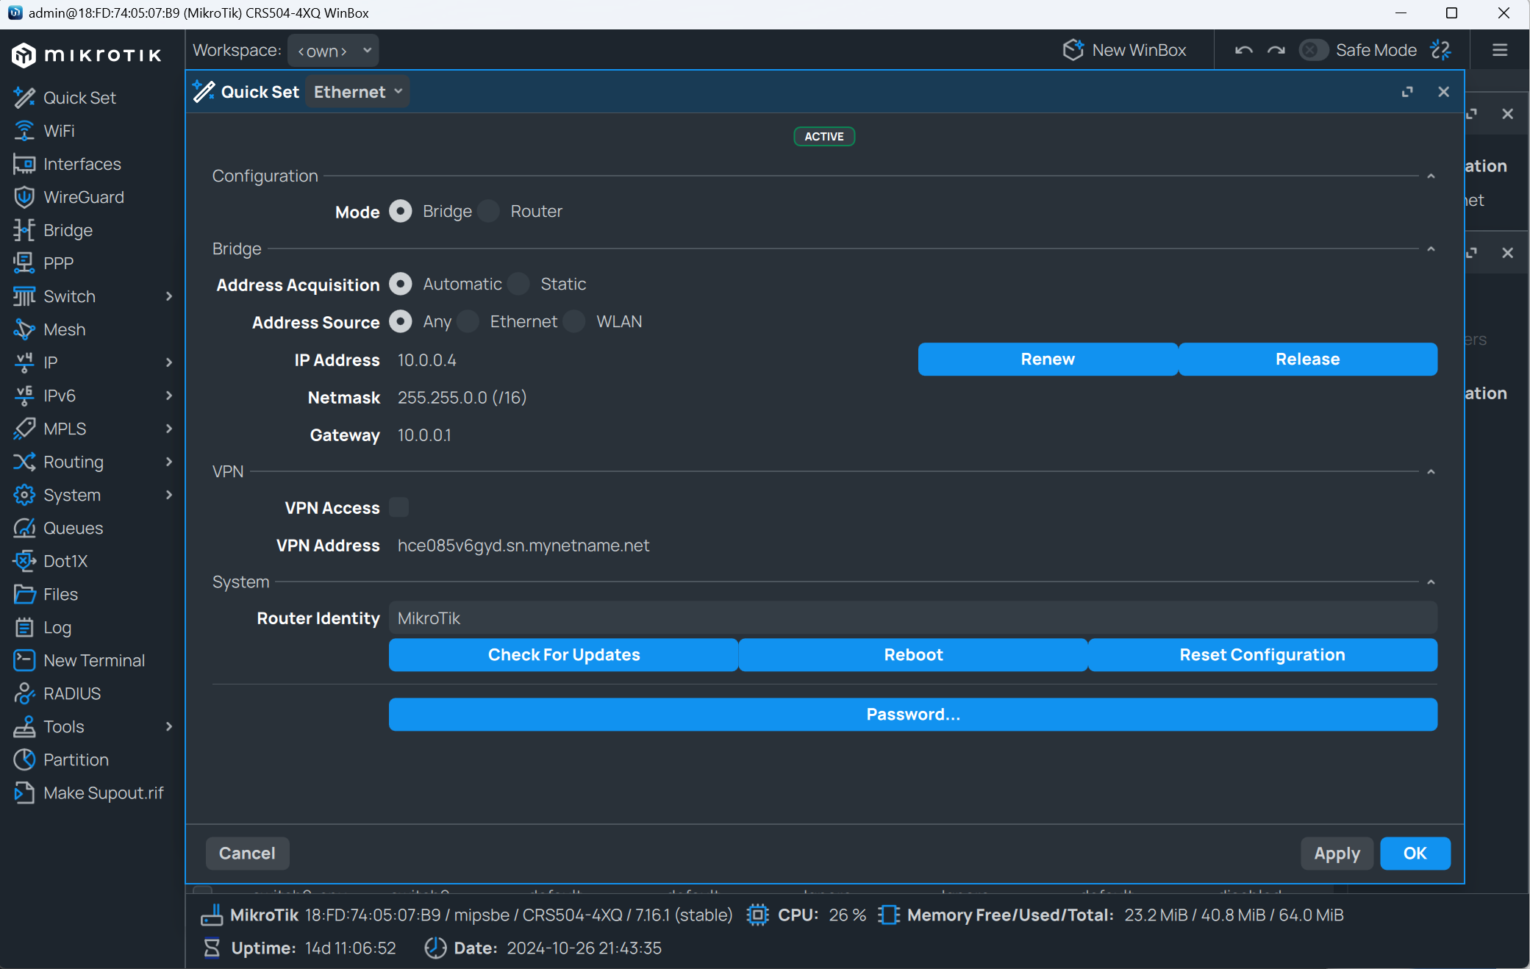This screenshot has height=969, width=1530.
Task: Expand the IP submenu
Action: (x=169, y=362)
